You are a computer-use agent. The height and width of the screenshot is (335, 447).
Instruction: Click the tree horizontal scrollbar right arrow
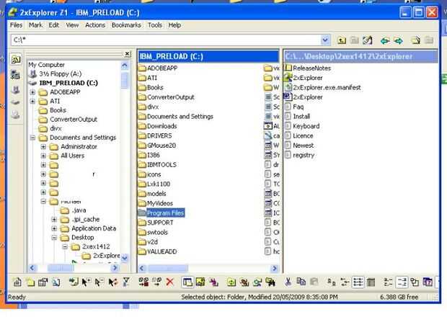115,268
